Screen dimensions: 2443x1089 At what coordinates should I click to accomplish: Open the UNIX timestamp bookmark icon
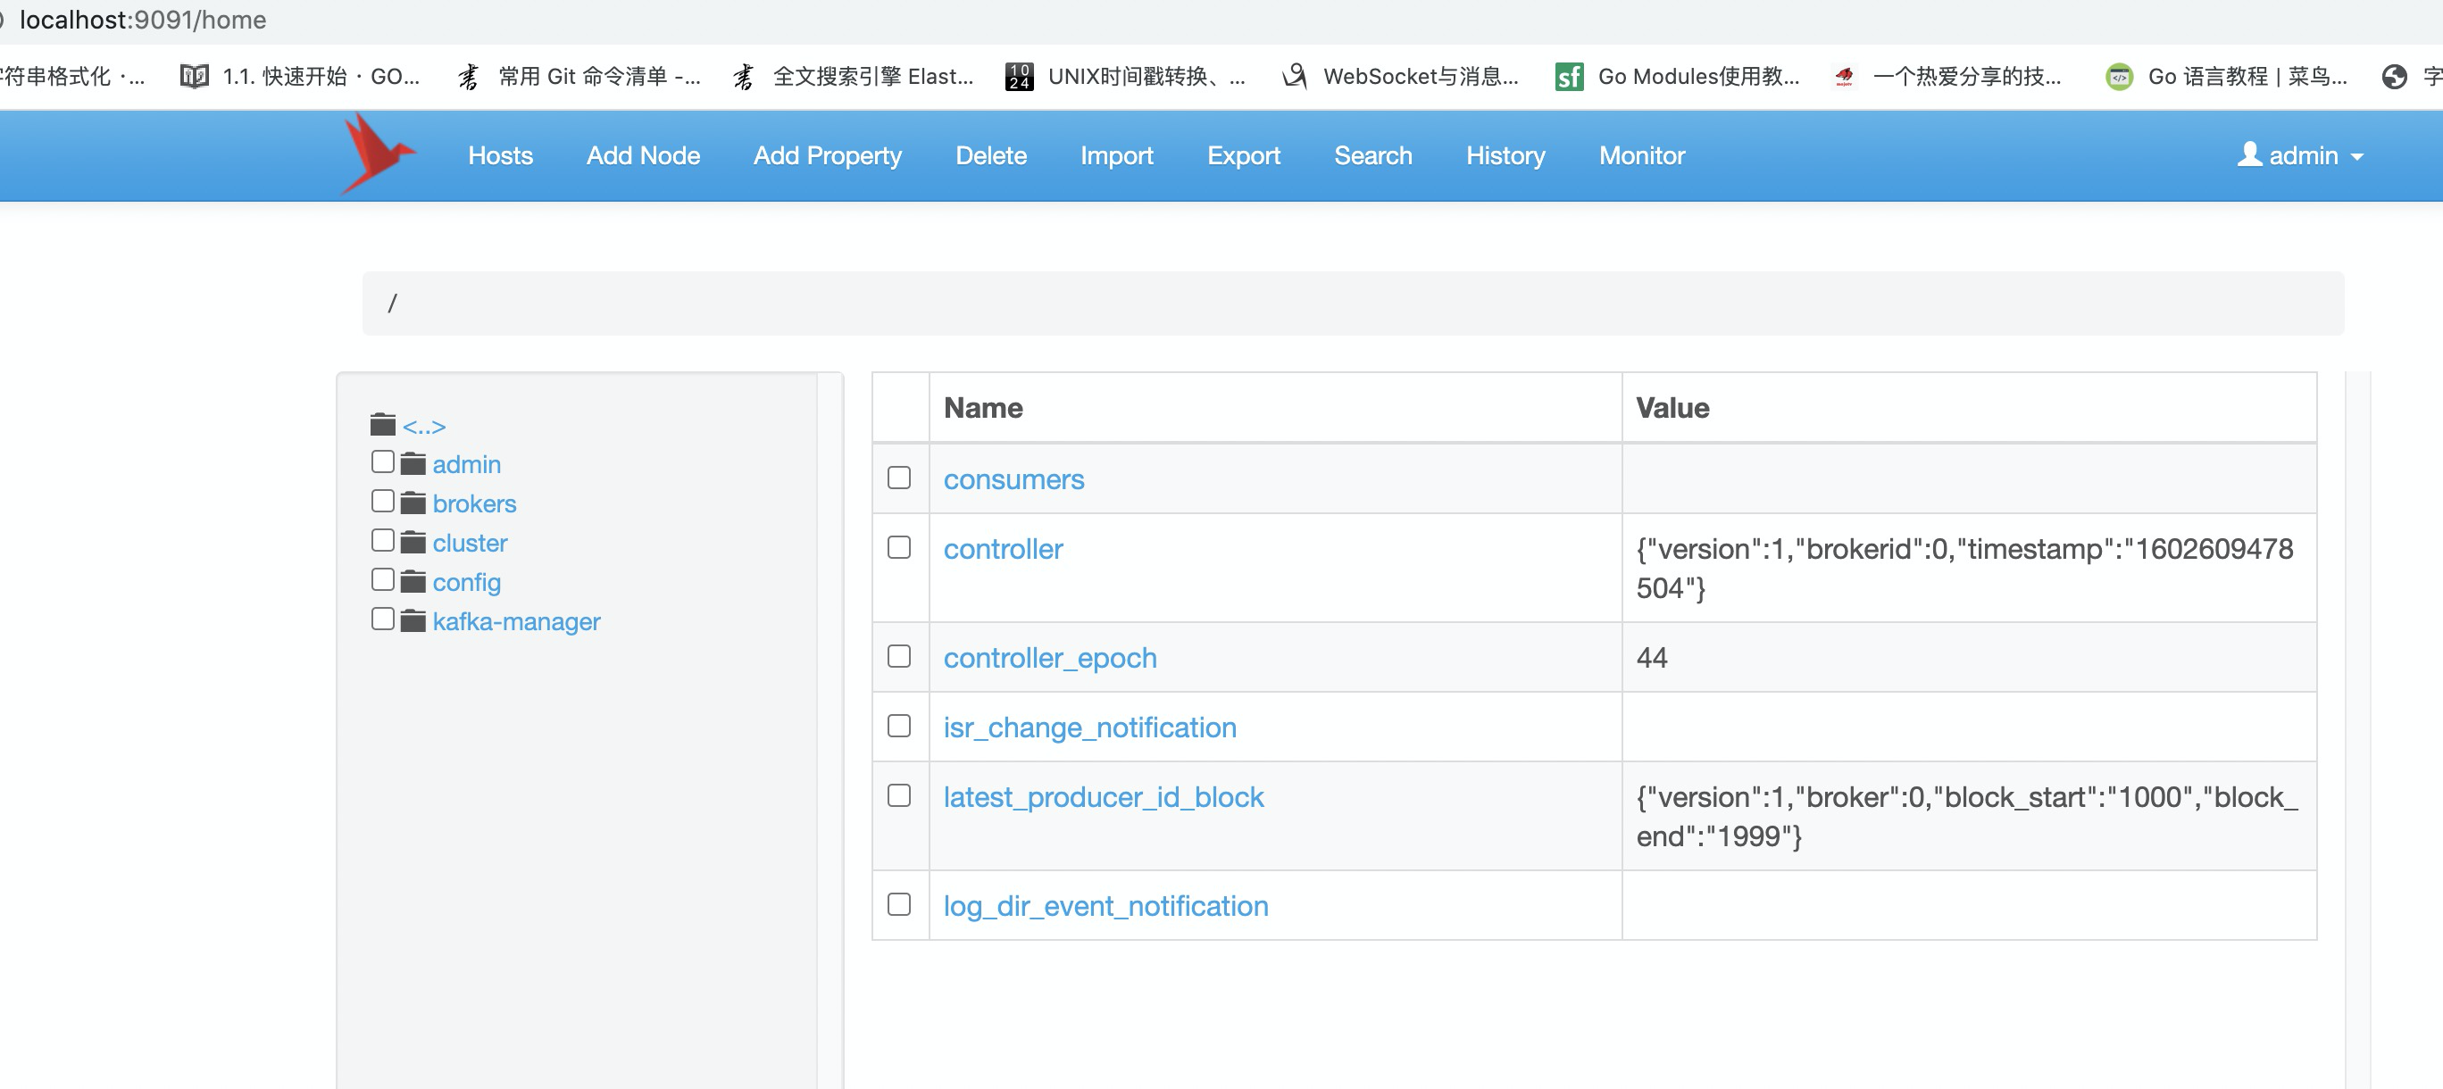pyautogui.click(x=1019, y=77)
